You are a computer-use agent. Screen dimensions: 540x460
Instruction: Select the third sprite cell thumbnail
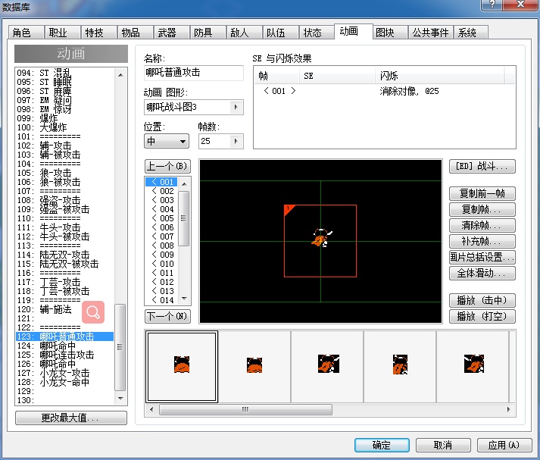point(327,367)
